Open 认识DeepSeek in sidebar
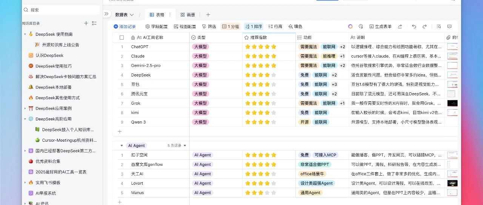This screenshot has width=483, height=205. [49, 55]
